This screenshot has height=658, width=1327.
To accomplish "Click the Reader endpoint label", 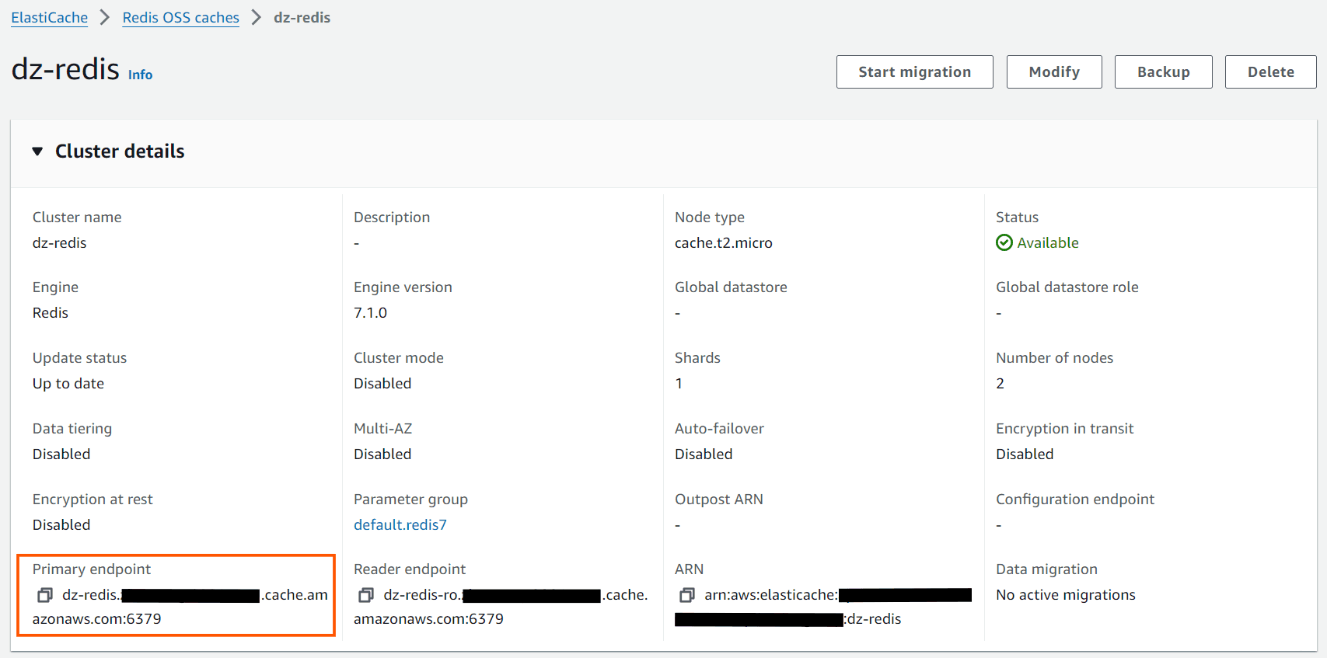I will [410, 569].
